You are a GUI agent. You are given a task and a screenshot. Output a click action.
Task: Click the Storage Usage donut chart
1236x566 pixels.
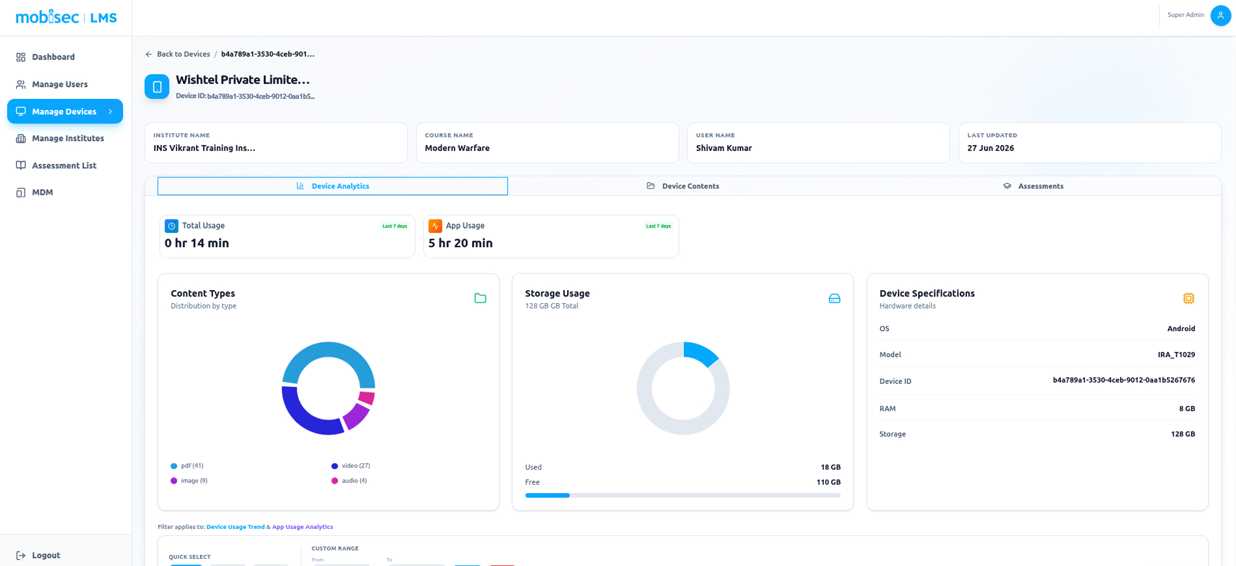pyautogui.click(x=683, y=388)
